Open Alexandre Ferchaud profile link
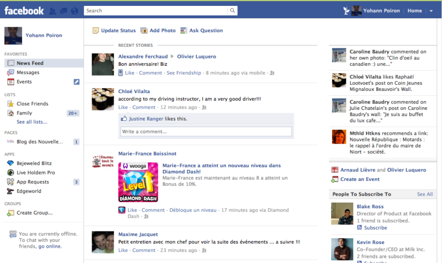 pos(143,56)
